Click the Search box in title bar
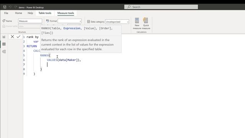Screen dimensions: 245x138 [x=161, y=7]
